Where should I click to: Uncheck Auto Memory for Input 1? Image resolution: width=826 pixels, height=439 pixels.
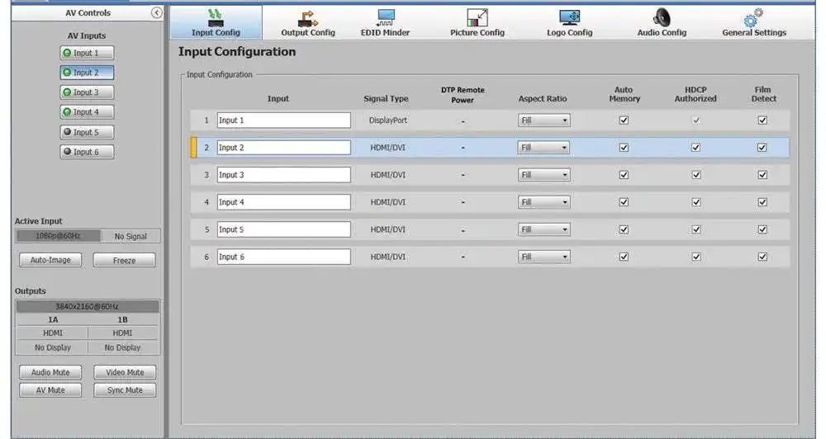pos(624,120)
